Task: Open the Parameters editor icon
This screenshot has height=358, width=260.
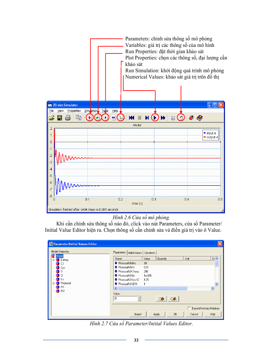Action: pos(89,117)
